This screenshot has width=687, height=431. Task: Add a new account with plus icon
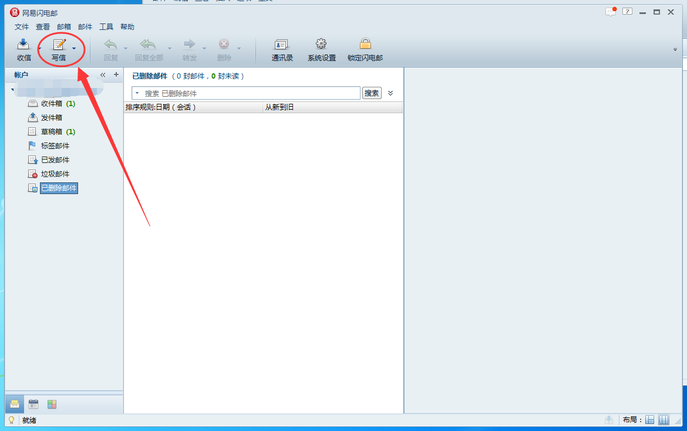pyautogui.click(x=116, y=75)
